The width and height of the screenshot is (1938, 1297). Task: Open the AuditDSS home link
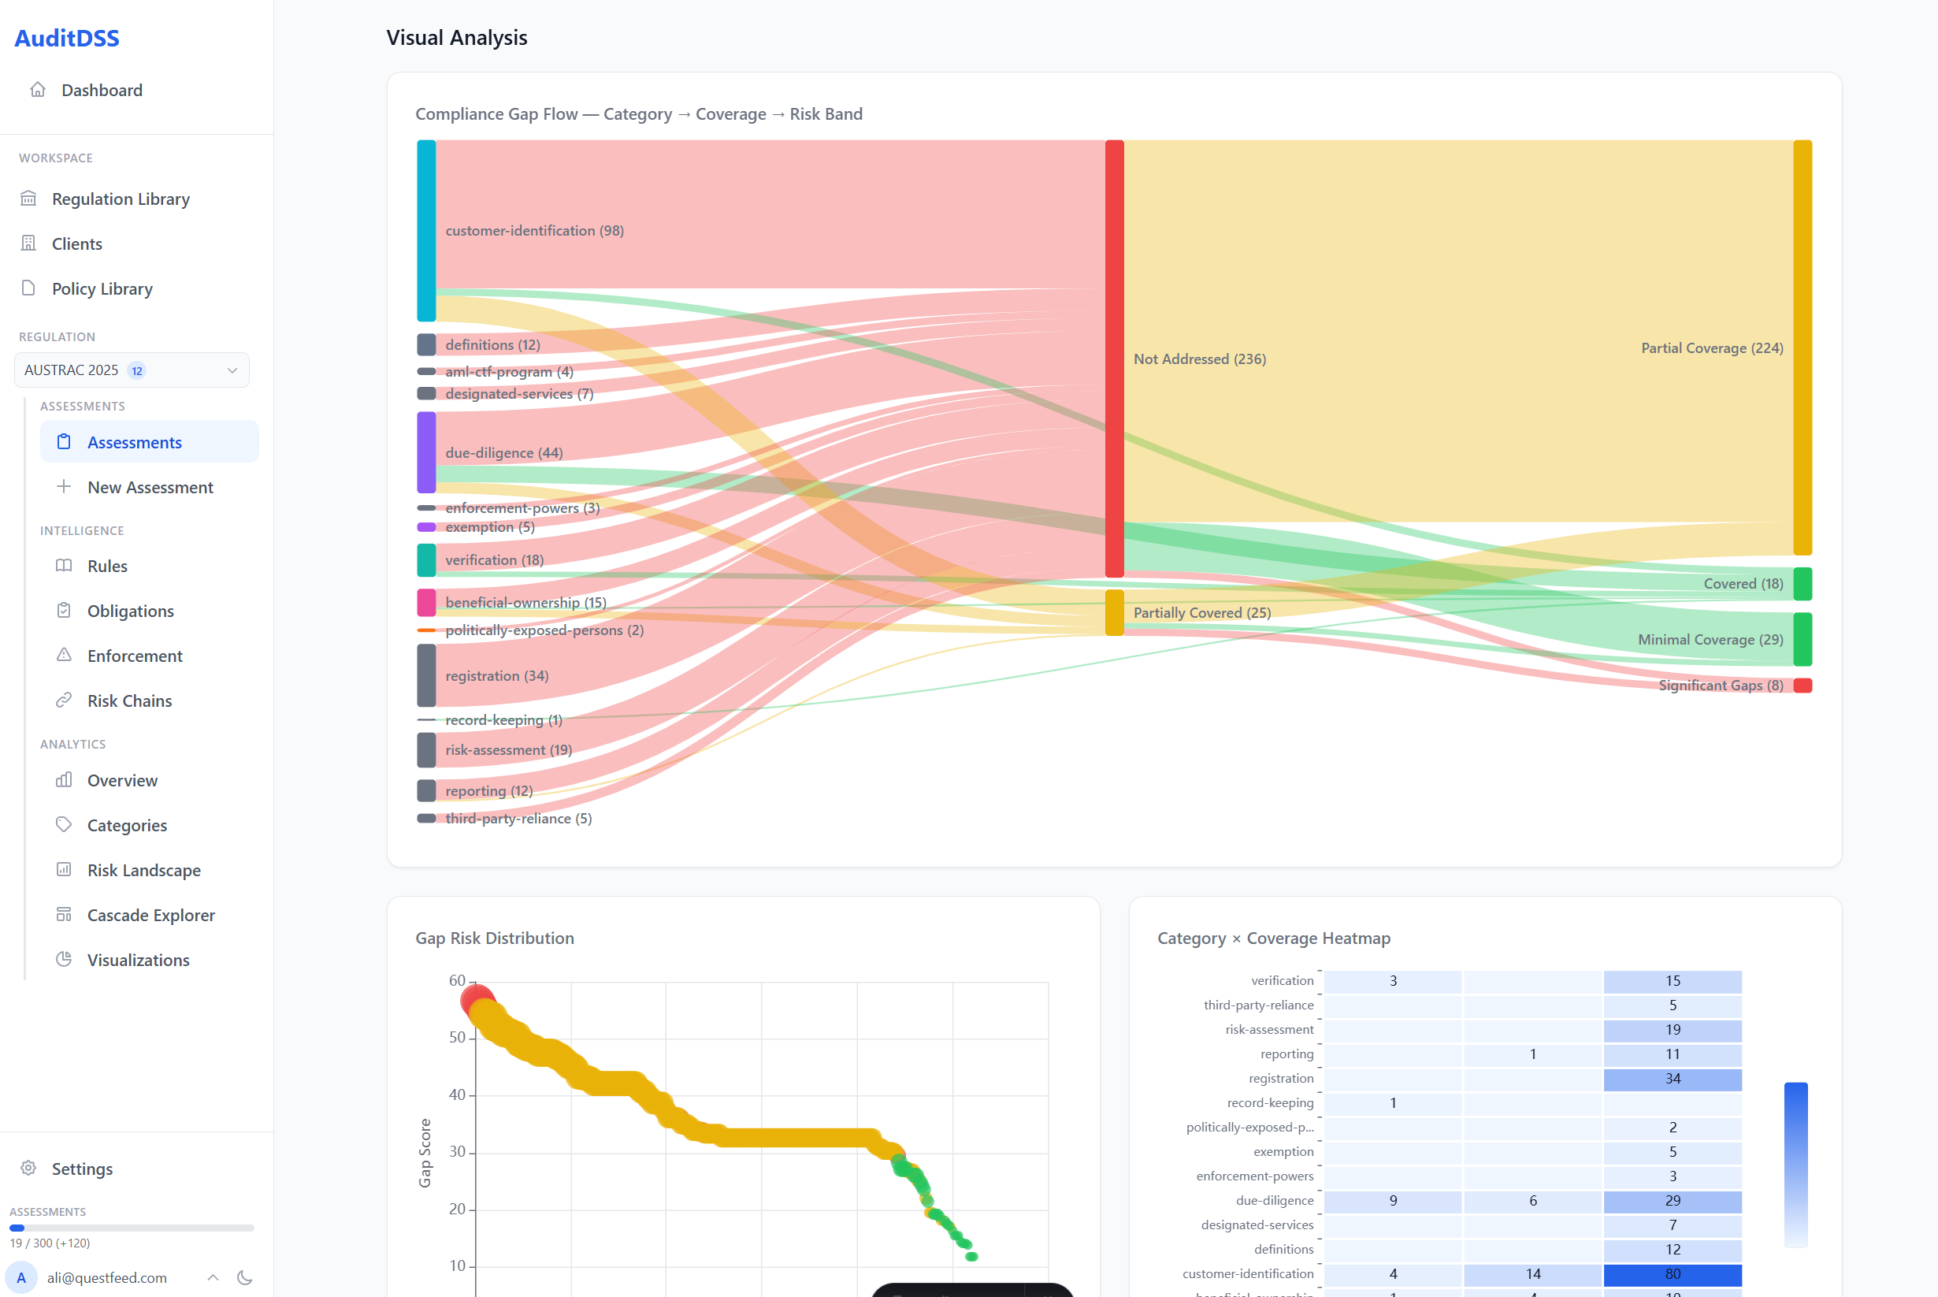67,37
